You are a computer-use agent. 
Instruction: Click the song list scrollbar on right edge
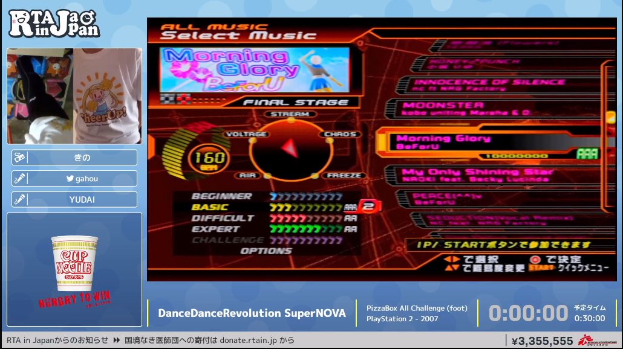[x=610, y=135]
